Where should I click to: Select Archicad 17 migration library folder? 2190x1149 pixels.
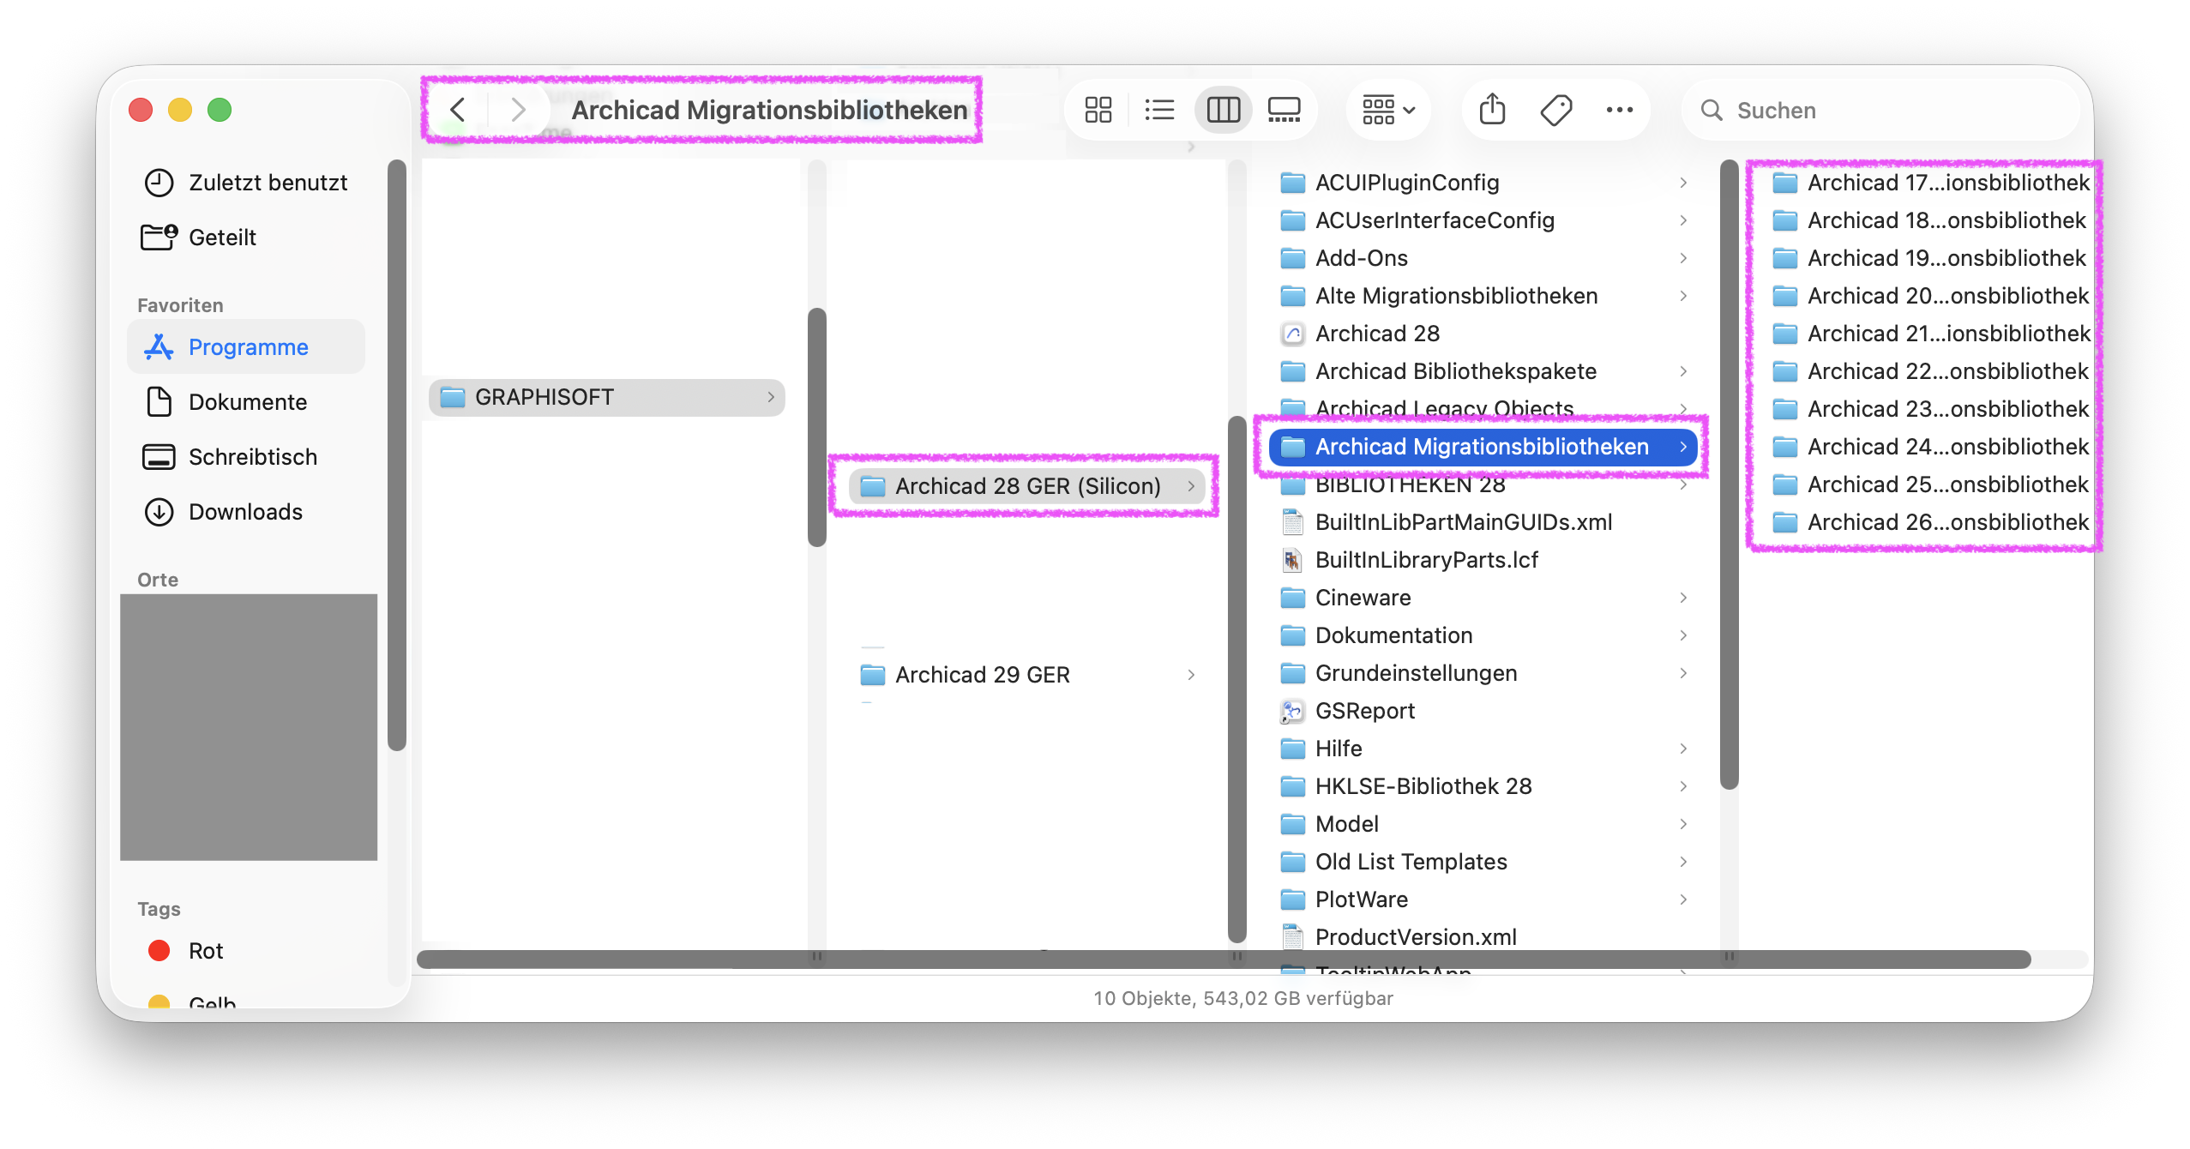coord(1929,183)
